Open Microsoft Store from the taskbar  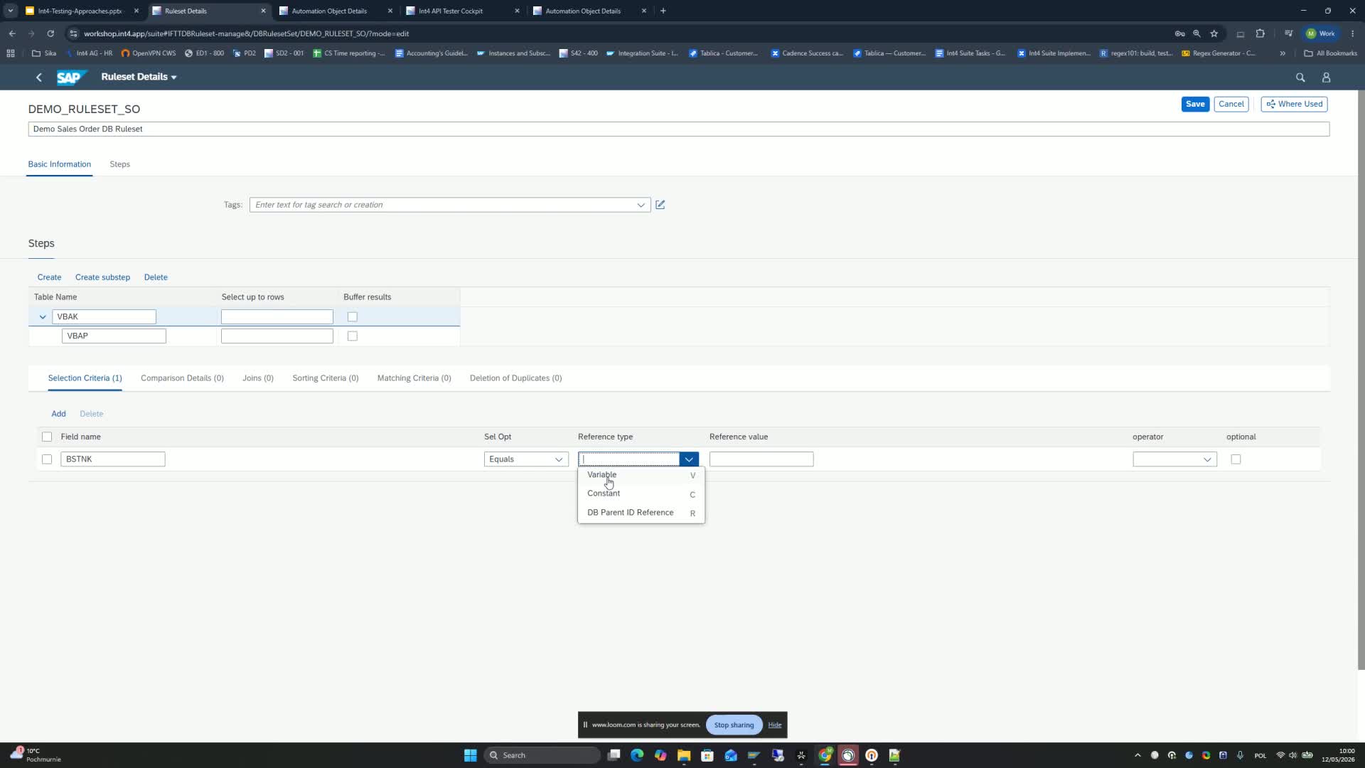(707, 755)
